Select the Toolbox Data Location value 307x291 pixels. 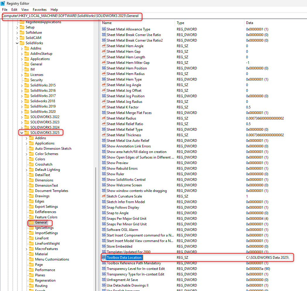(x=124, y=258)
